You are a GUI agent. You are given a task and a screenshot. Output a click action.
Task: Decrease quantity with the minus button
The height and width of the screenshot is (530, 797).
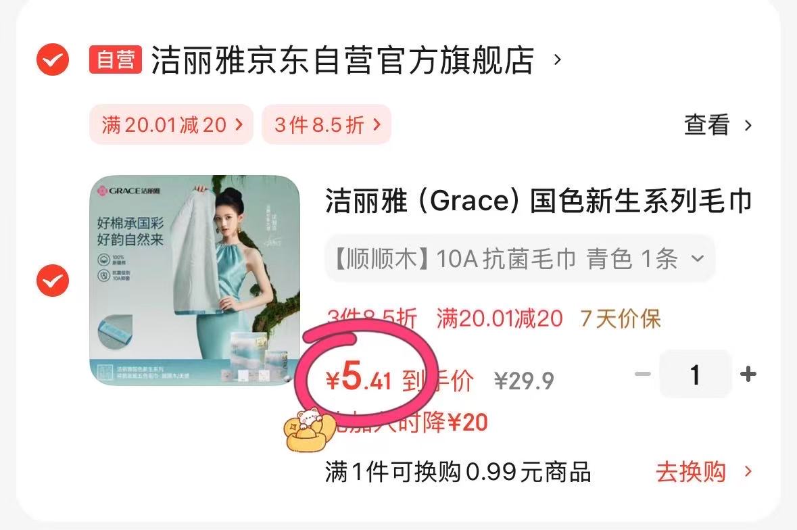coord(642,375)
